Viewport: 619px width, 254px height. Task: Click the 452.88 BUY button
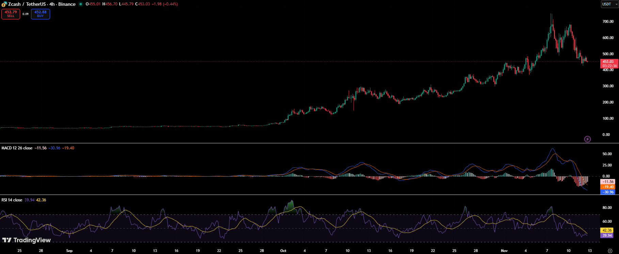pos(40,14)
